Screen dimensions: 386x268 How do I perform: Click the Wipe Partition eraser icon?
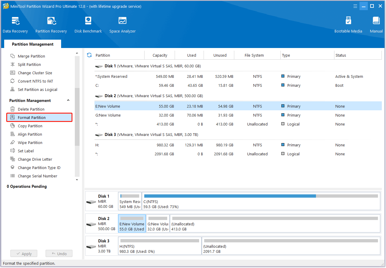(x=13, y=142)
